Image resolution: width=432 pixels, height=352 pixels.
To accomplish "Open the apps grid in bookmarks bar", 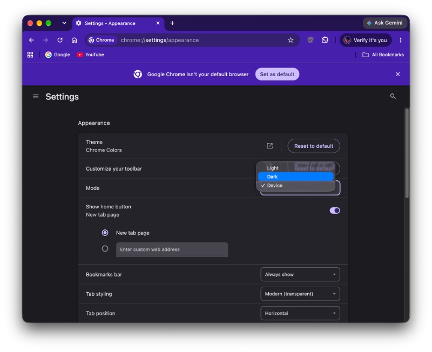I will 30,55.
